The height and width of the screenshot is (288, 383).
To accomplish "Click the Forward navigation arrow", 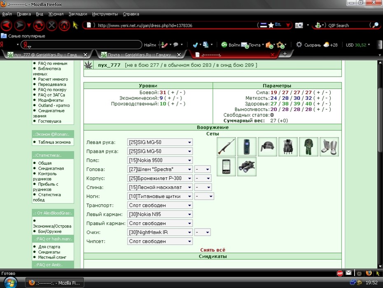I will 19,25.
